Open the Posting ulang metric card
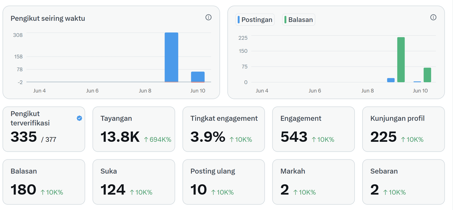453x210 pixels. pyautogui.click(x=224, y=182)
